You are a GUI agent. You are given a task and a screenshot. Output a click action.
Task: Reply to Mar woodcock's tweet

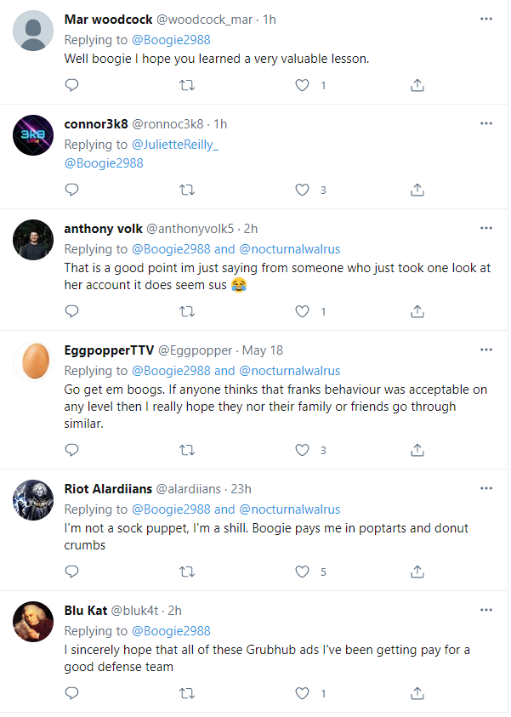coord(71,85)
